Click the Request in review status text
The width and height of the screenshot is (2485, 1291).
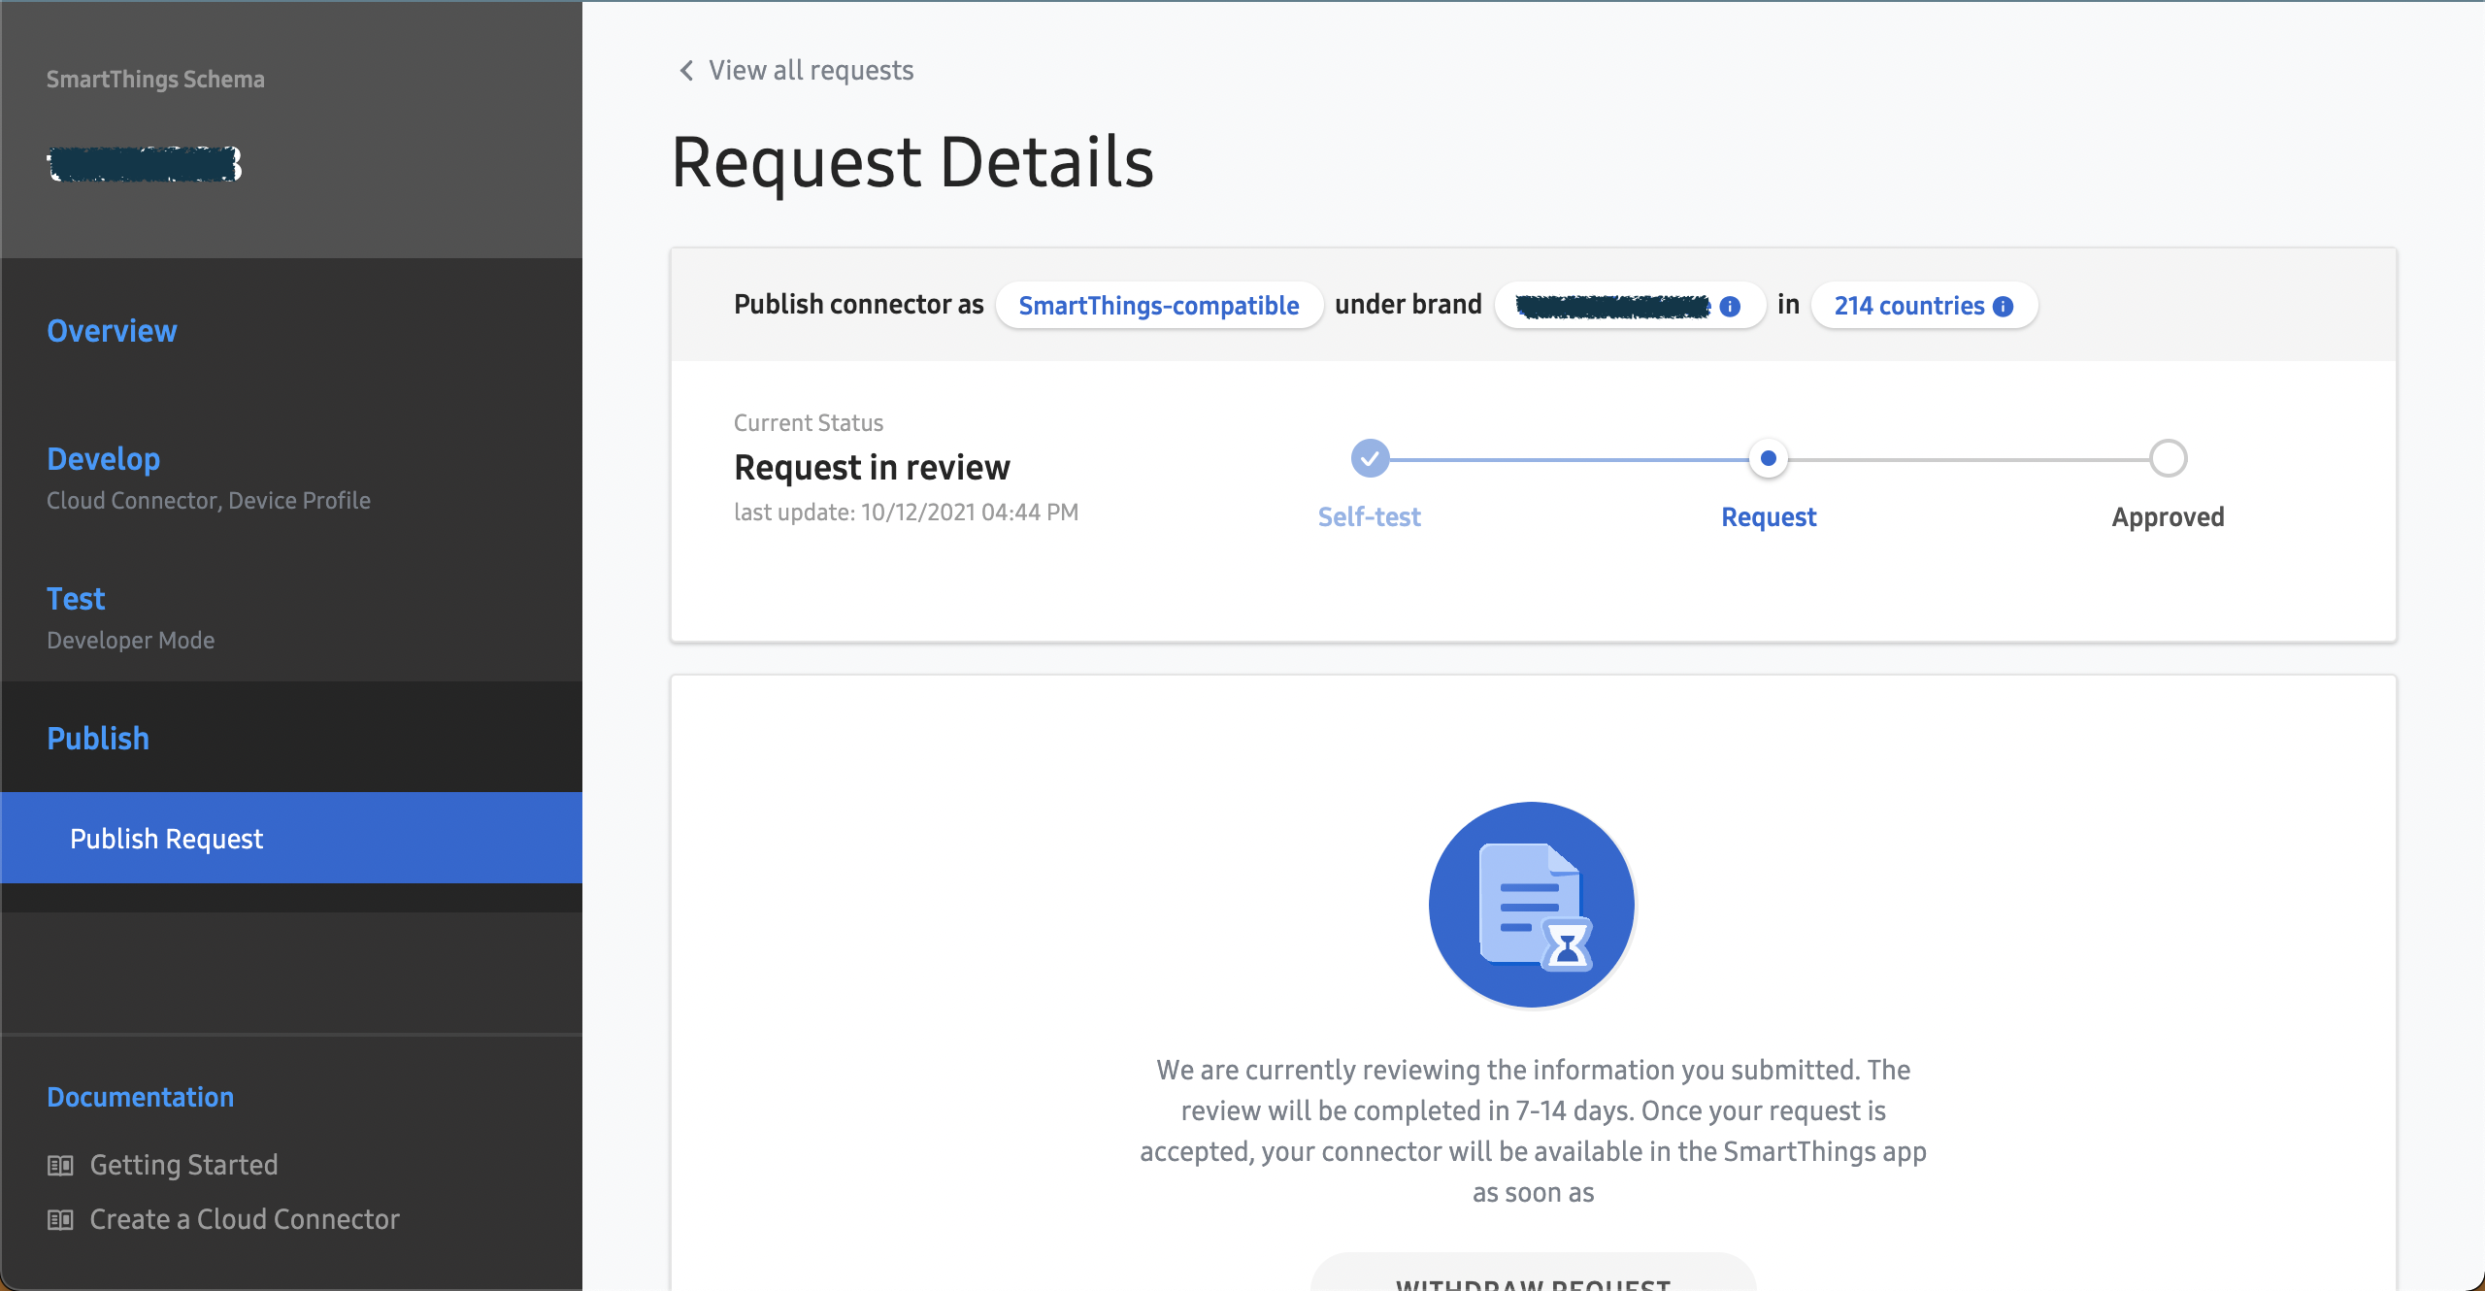click(x=872, y=468)
